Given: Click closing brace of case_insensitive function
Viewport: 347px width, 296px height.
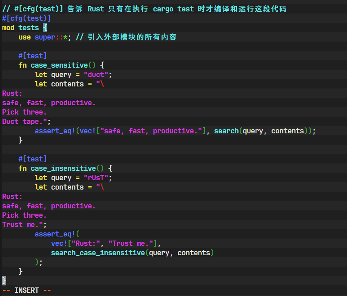Looking at the screenshot, I should coord(20,272).
